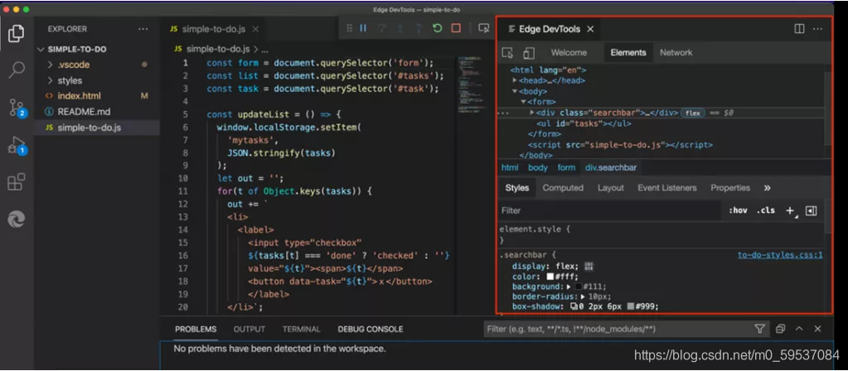Expand the border-radius property value triangle
The image size is (848, 371).
click(583, 296)
